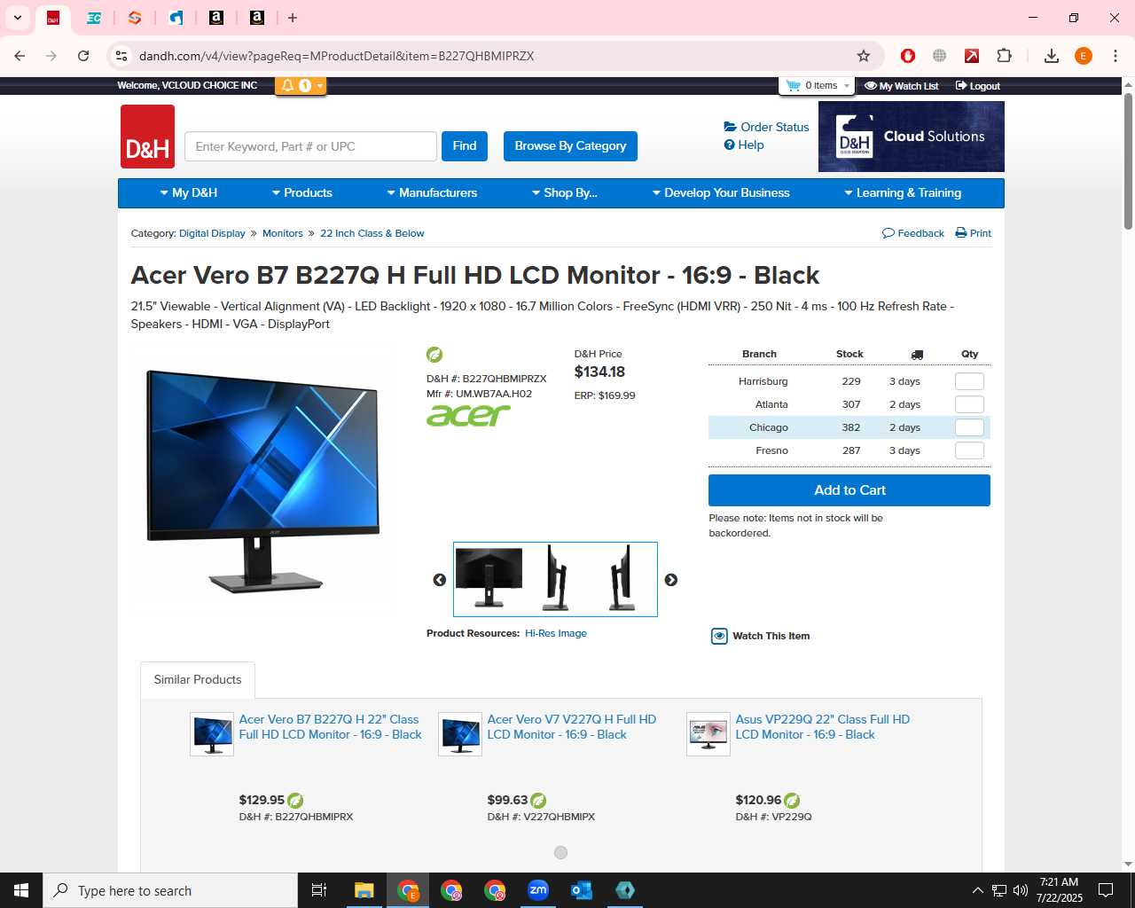1135x908 pixels.
Task: Click the Logout link
Action: tap(977, 86)
